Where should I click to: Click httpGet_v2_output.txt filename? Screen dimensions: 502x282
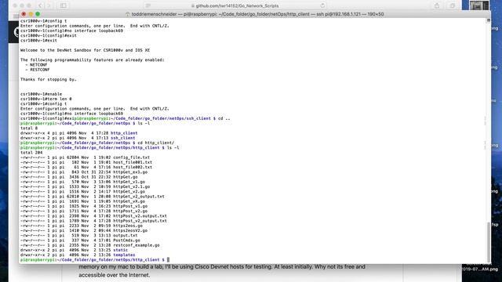pyautogui.click(x=139, y=197)
